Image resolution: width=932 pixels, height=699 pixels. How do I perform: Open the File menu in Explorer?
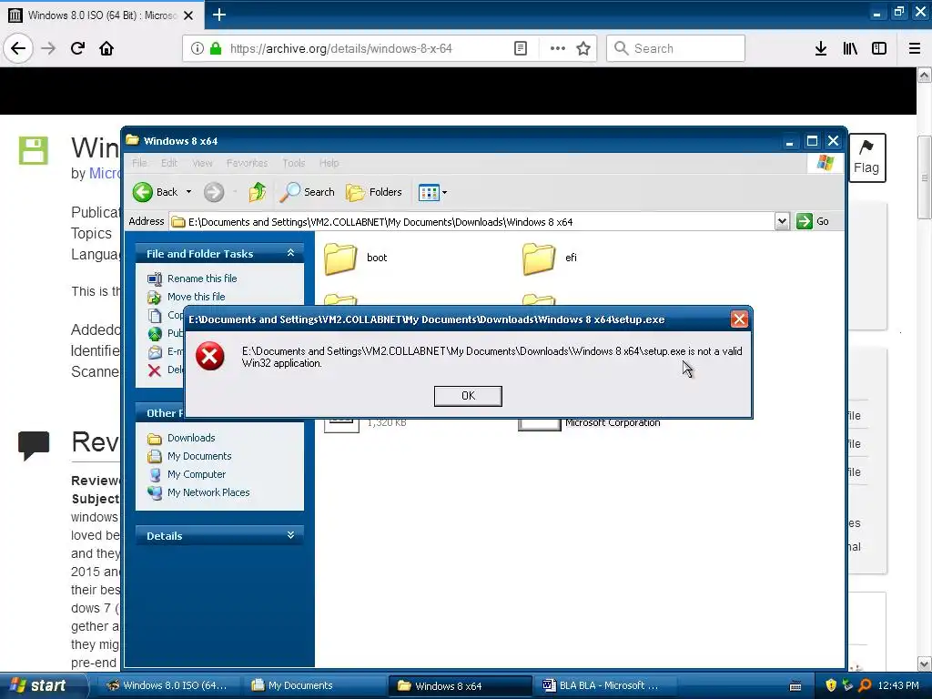(139, 163)
